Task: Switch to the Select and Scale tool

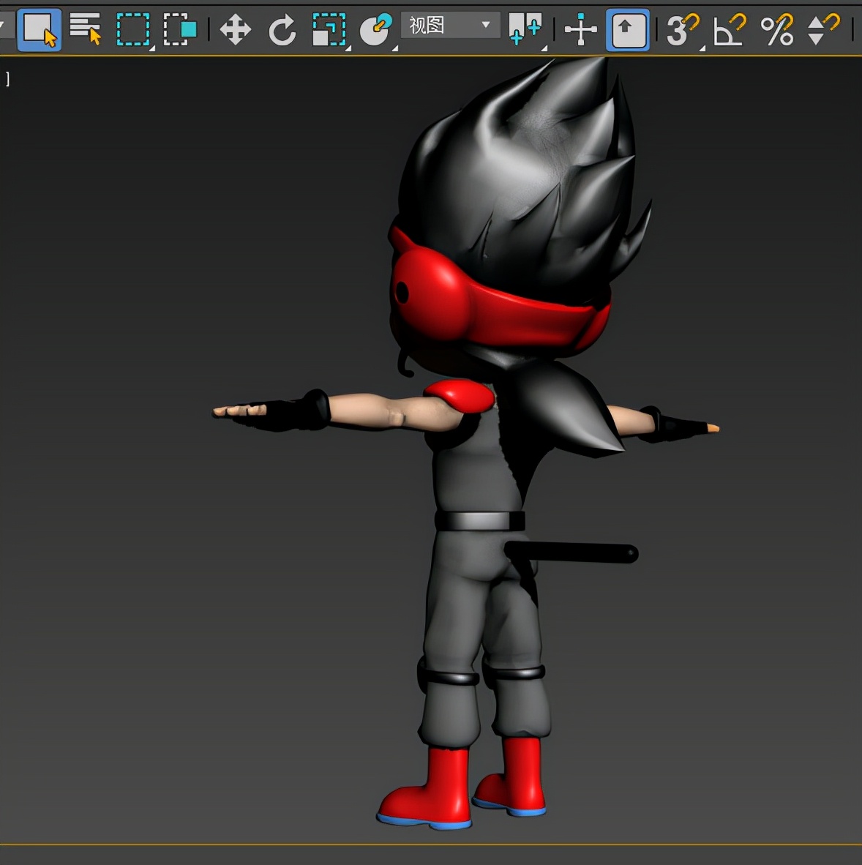Action: 329,30
